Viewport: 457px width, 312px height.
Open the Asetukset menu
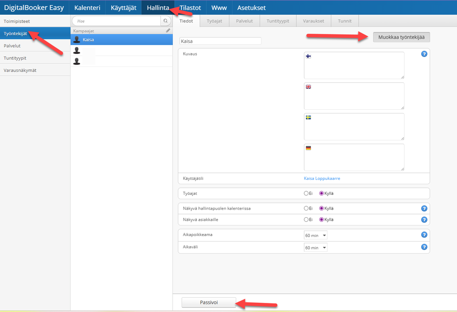251,8
